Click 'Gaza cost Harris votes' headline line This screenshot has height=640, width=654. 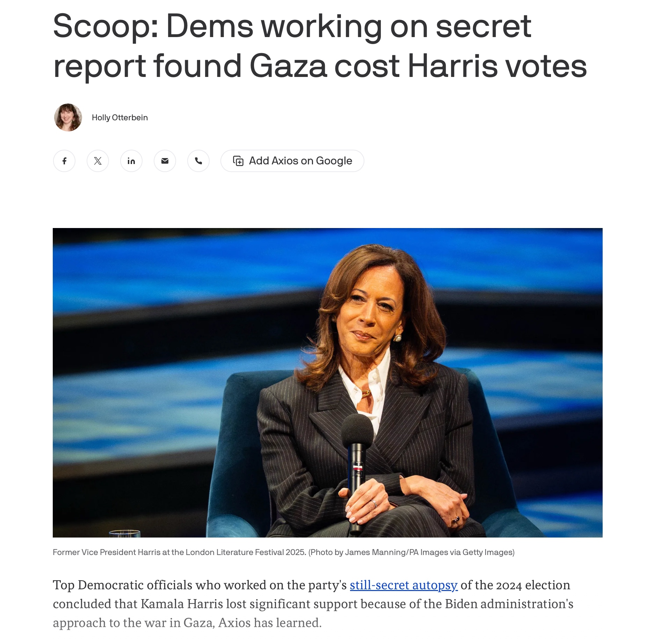click(x=418, y=66)
